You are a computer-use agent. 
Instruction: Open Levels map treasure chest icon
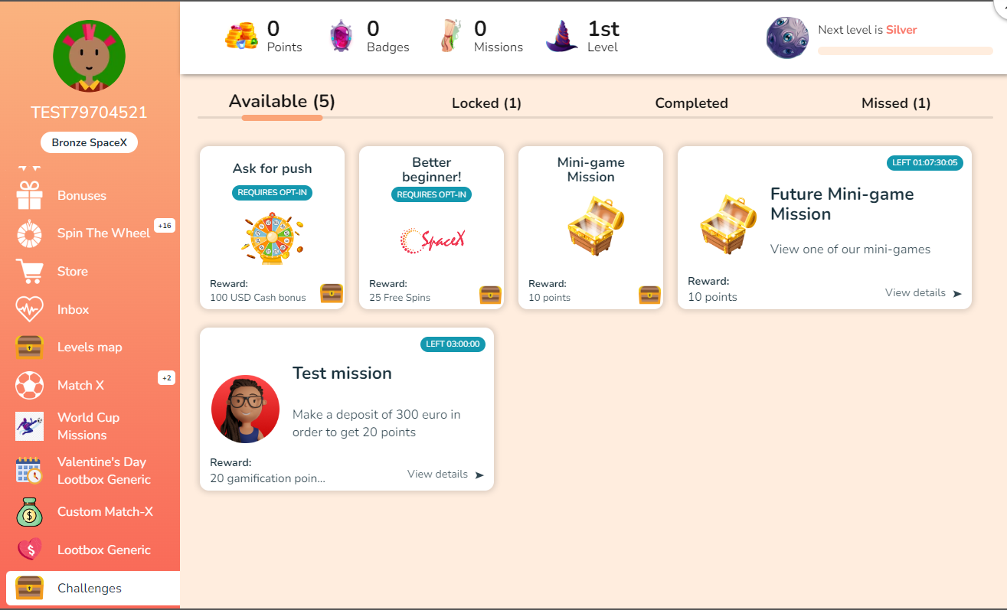(x=30, y=347)
